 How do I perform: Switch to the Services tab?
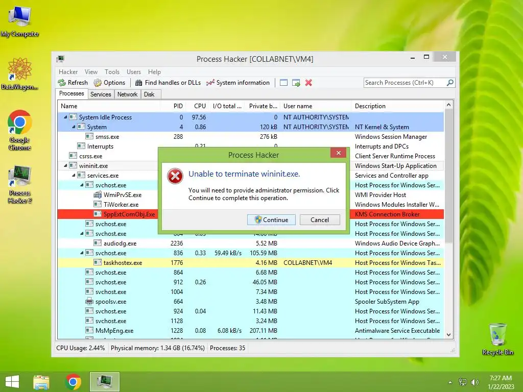pyautogui.click(x=101, y=94)
